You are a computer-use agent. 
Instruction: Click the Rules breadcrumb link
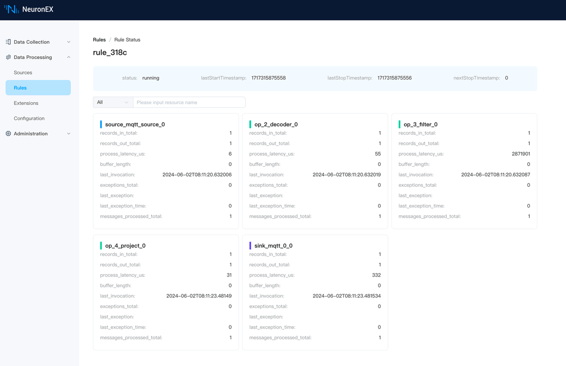(99, 40)
